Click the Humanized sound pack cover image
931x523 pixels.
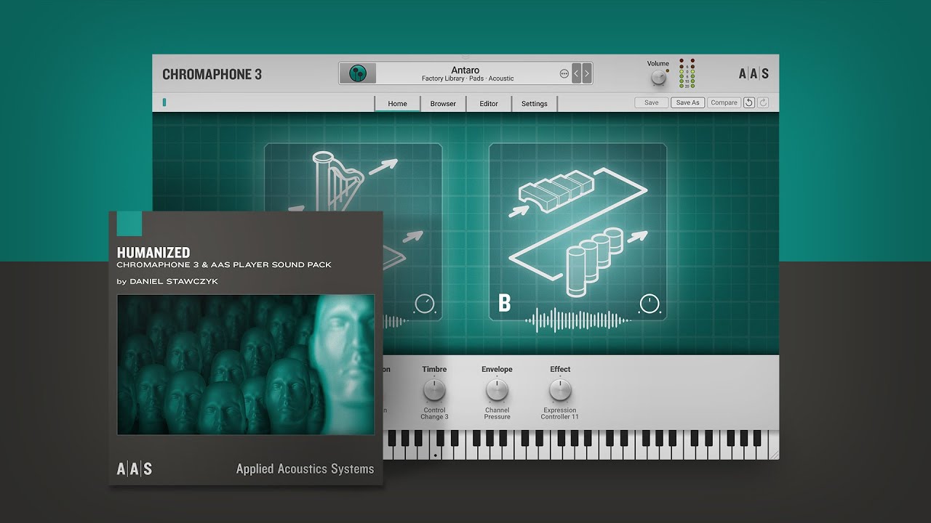tap(246, 365)
